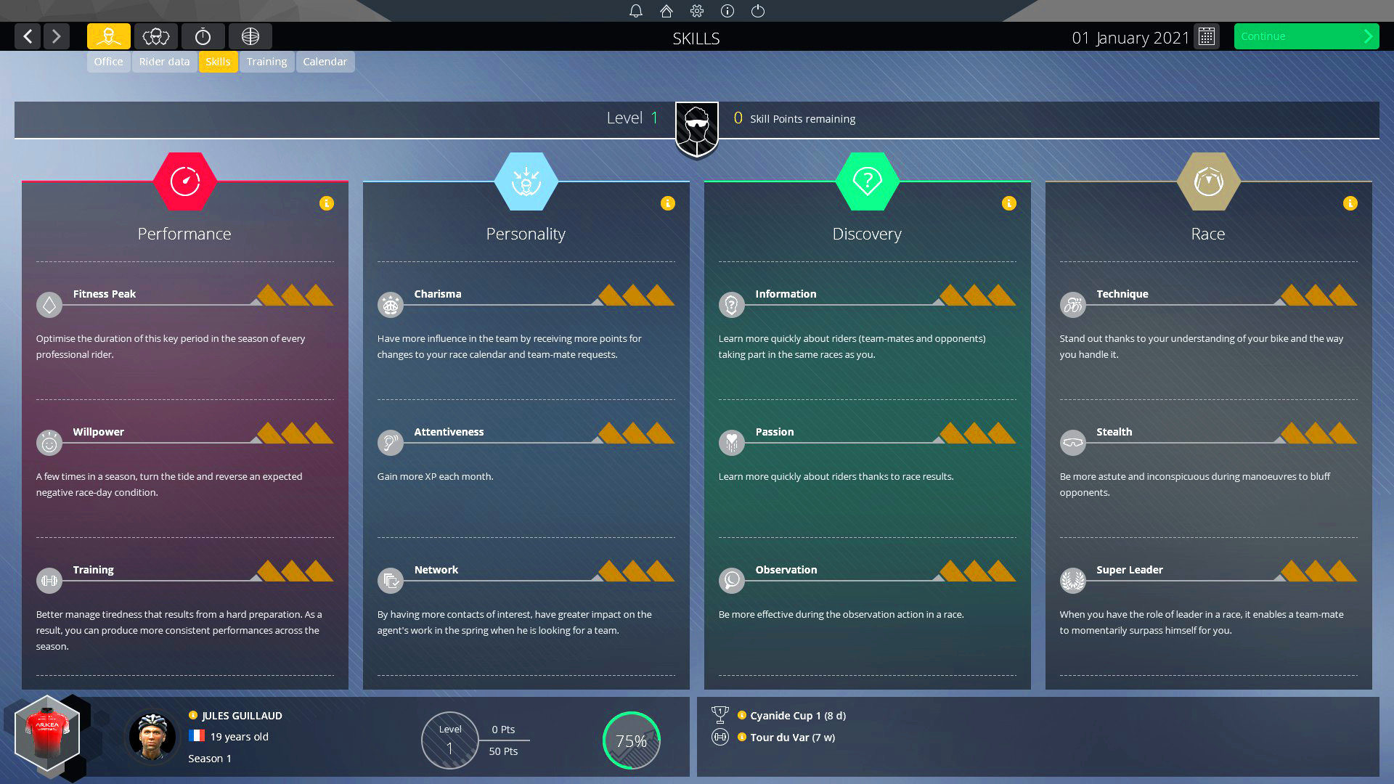The width and height of the screenshot is (1394, 784).
Task: Select the Training tab
Action: [x=266, y=61]
